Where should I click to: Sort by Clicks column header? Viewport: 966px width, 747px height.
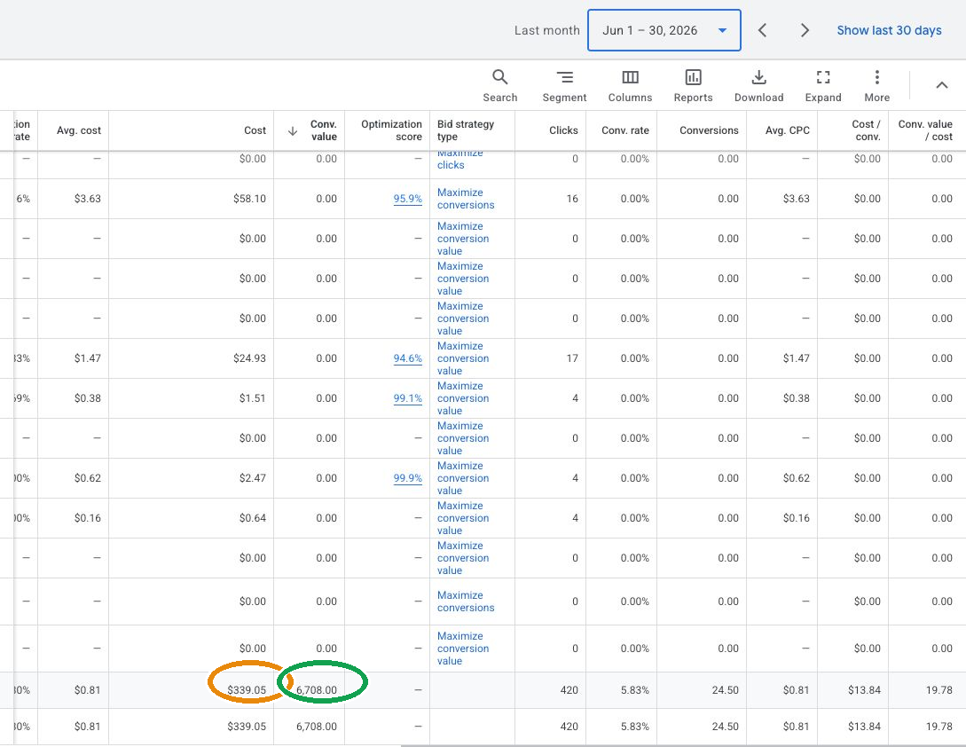tap(563, 130)
